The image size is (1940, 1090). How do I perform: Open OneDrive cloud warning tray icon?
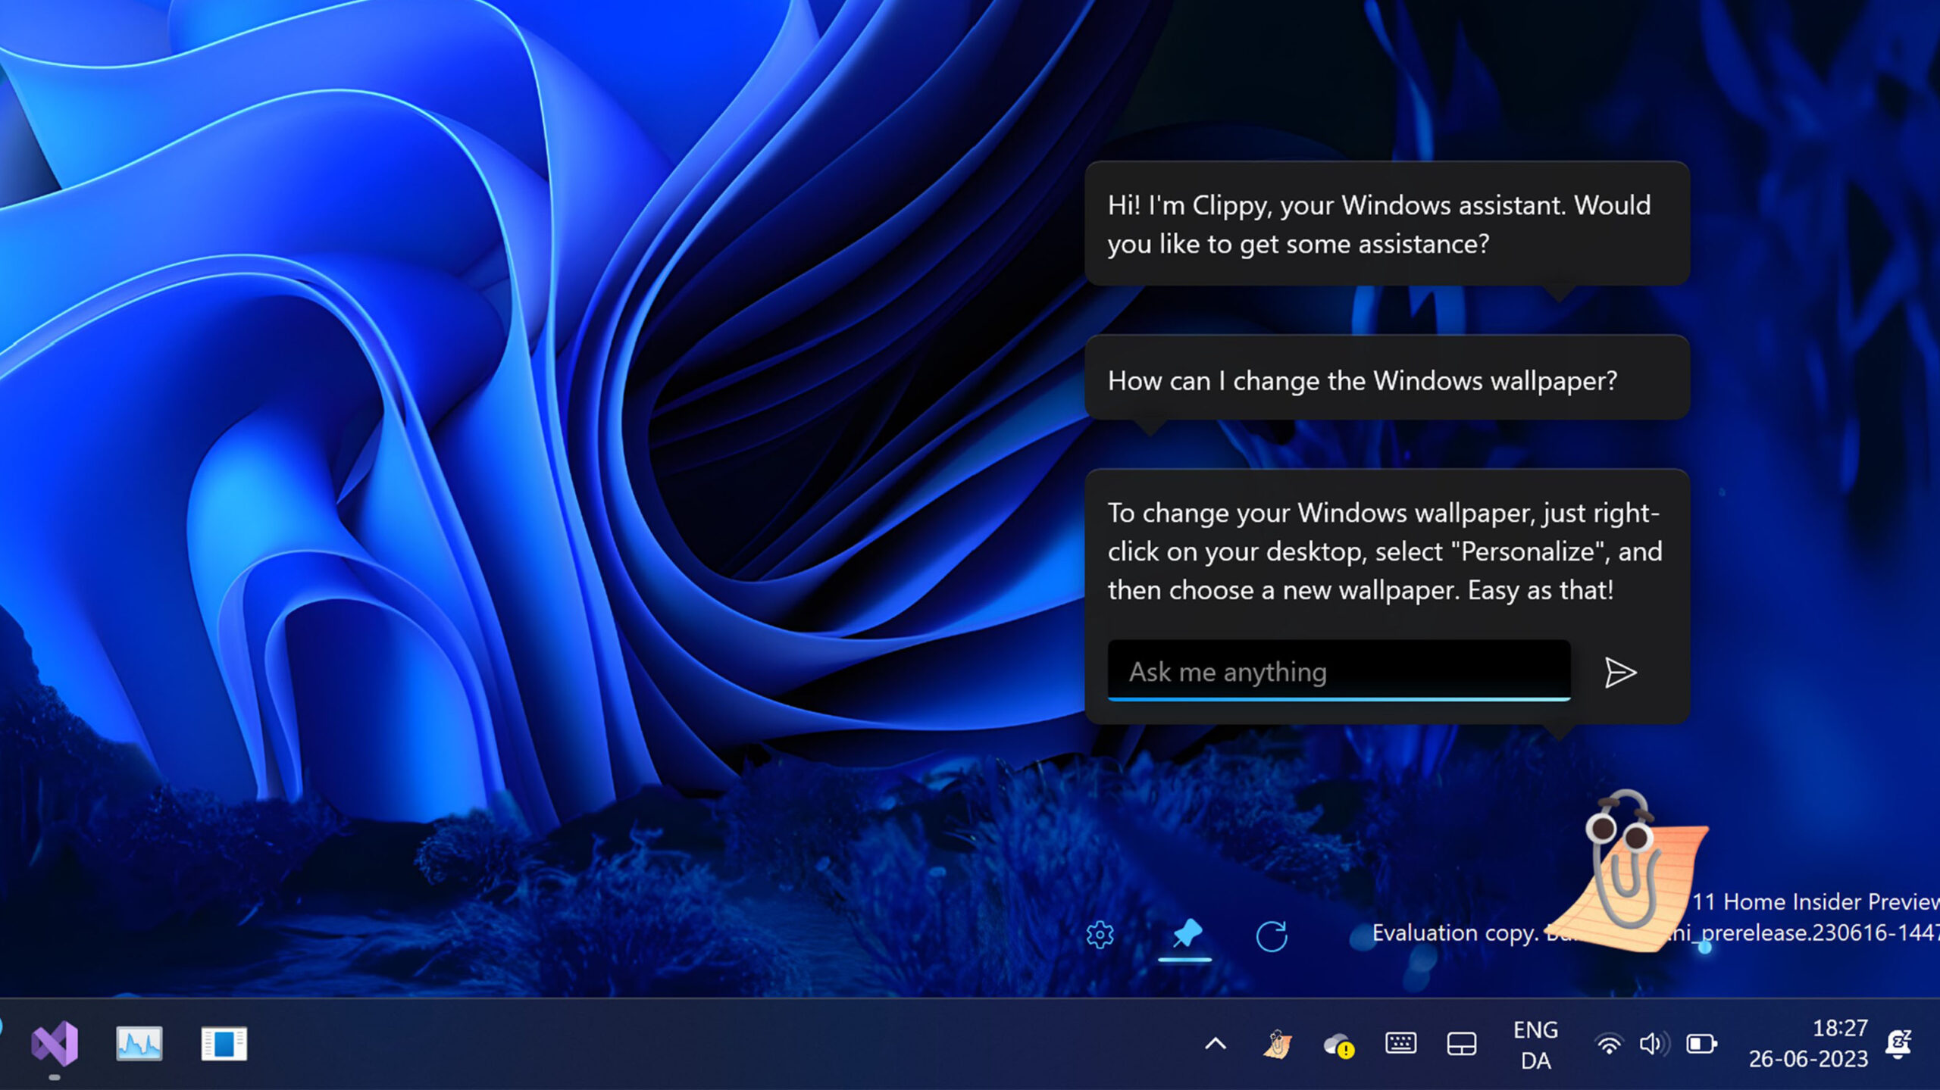tap(1338, 1045)
